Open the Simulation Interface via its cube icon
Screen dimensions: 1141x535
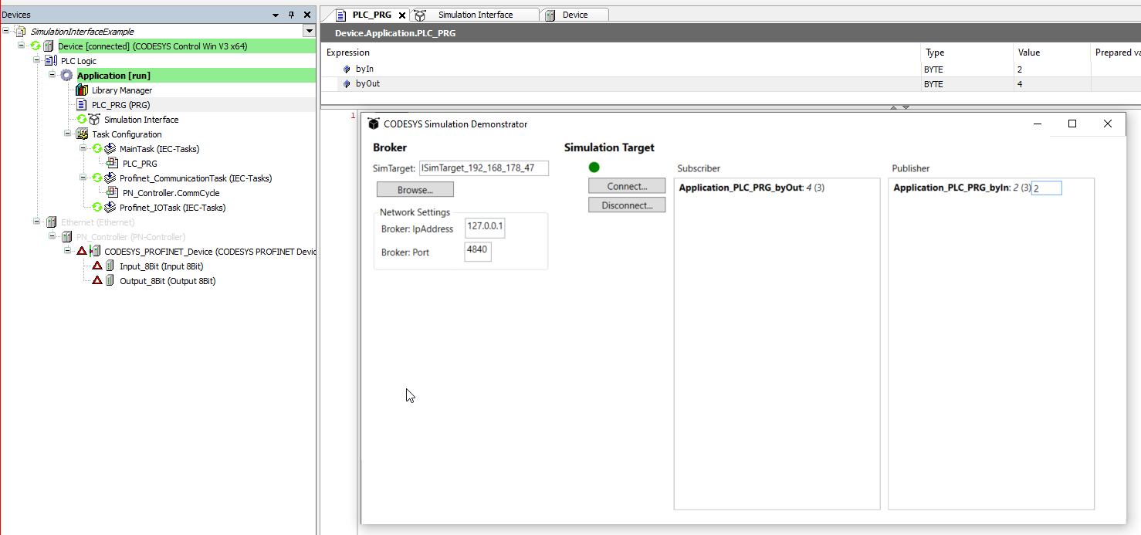pyautogui.click(x=93, y=119)
